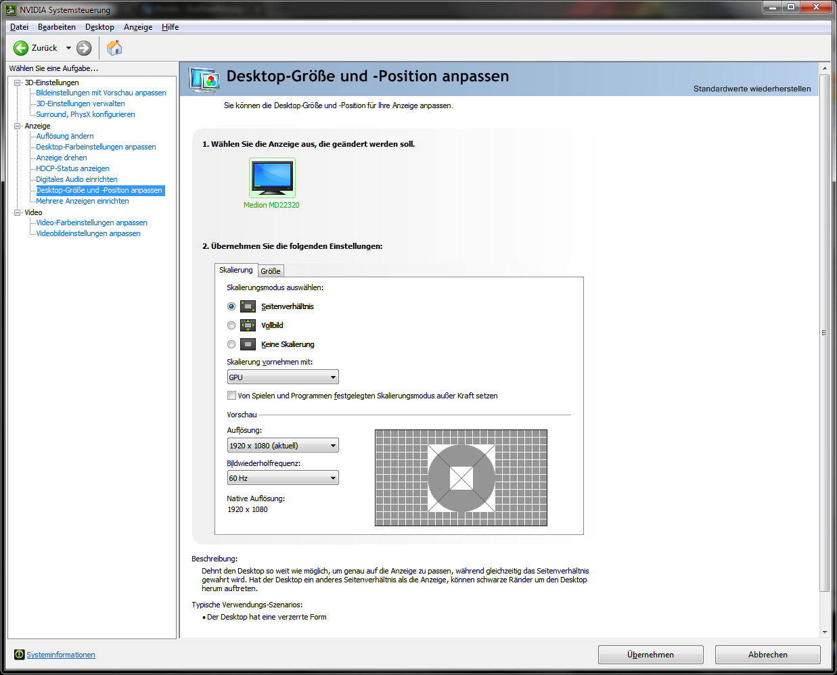Open the Anzeige menu
The height and width of the screenshot is (675, 837).
(x=138, y=27)
